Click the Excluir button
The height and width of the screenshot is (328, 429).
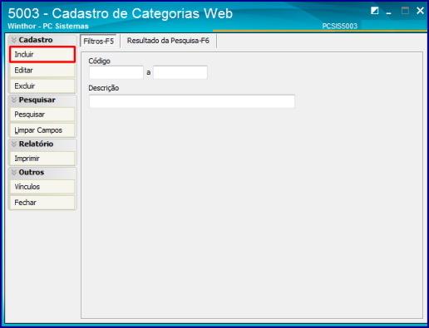click(x=42, y=86)
